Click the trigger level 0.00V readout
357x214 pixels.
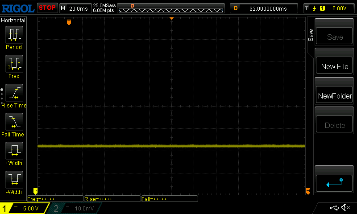pos(339,8)
